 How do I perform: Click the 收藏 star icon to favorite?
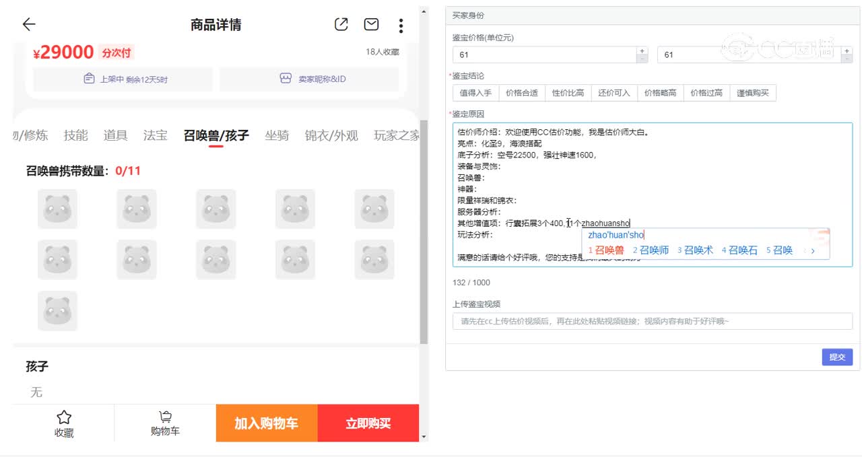point(64,419)
